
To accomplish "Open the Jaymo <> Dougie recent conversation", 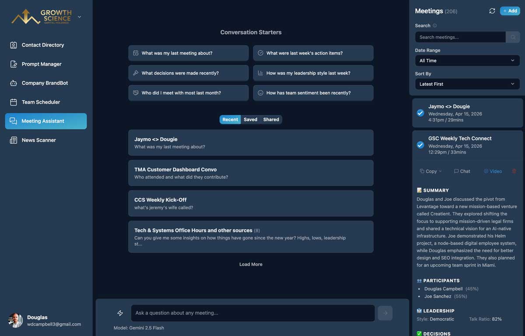I will (251, 143).
